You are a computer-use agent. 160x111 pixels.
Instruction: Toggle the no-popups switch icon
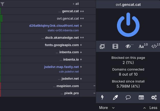coord(102,46)
